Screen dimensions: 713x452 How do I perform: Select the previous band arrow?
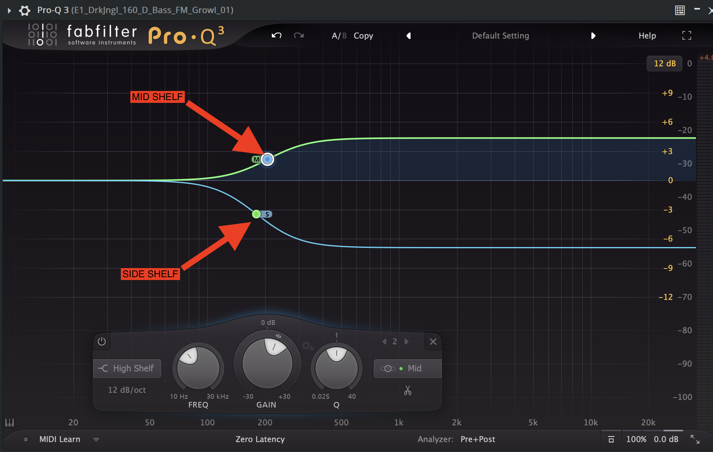(384, 342)
